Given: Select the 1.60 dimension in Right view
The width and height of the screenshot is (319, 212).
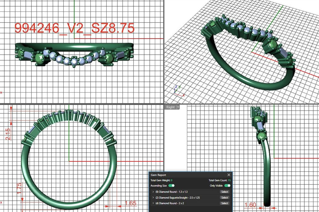Looking at the screenshot, I should [x=250, y=205].
